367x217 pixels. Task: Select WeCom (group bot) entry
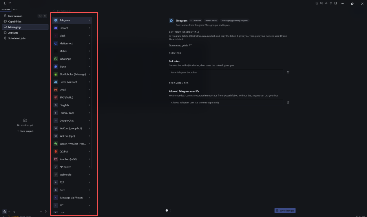pyautogui.click(x=72, y=128)
